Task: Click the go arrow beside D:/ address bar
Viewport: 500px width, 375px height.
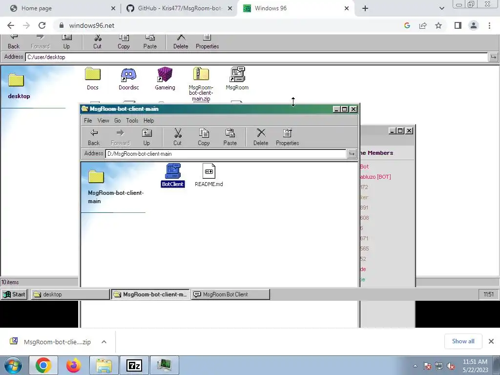Action: [x=352, y=154]
